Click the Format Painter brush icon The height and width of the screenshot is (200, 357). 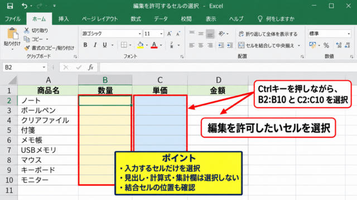point(27,48)
